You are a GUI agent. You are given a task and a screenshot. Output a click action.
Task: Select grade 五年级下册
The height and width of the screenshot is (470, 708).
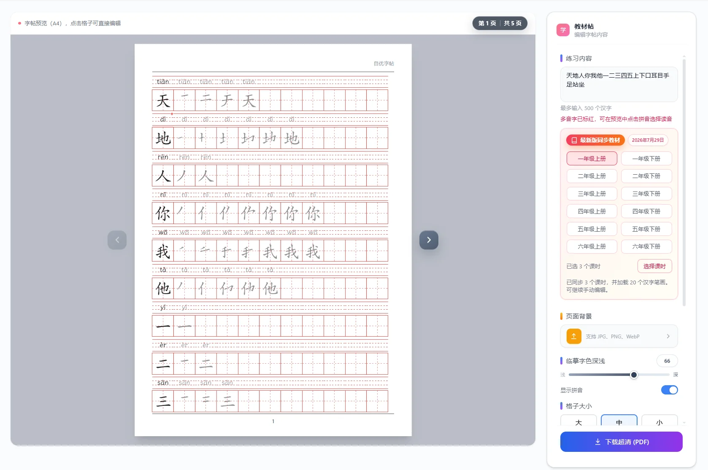(x=646, y=229)
